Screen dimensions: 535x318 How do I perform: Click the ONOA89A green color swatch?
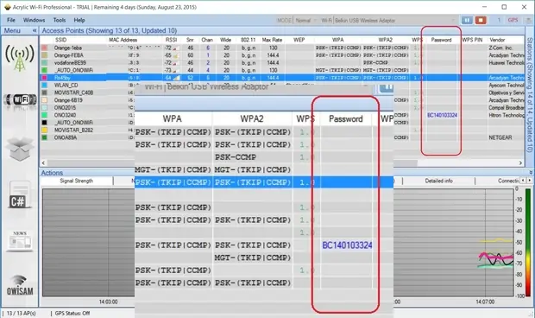click(44, 137)
